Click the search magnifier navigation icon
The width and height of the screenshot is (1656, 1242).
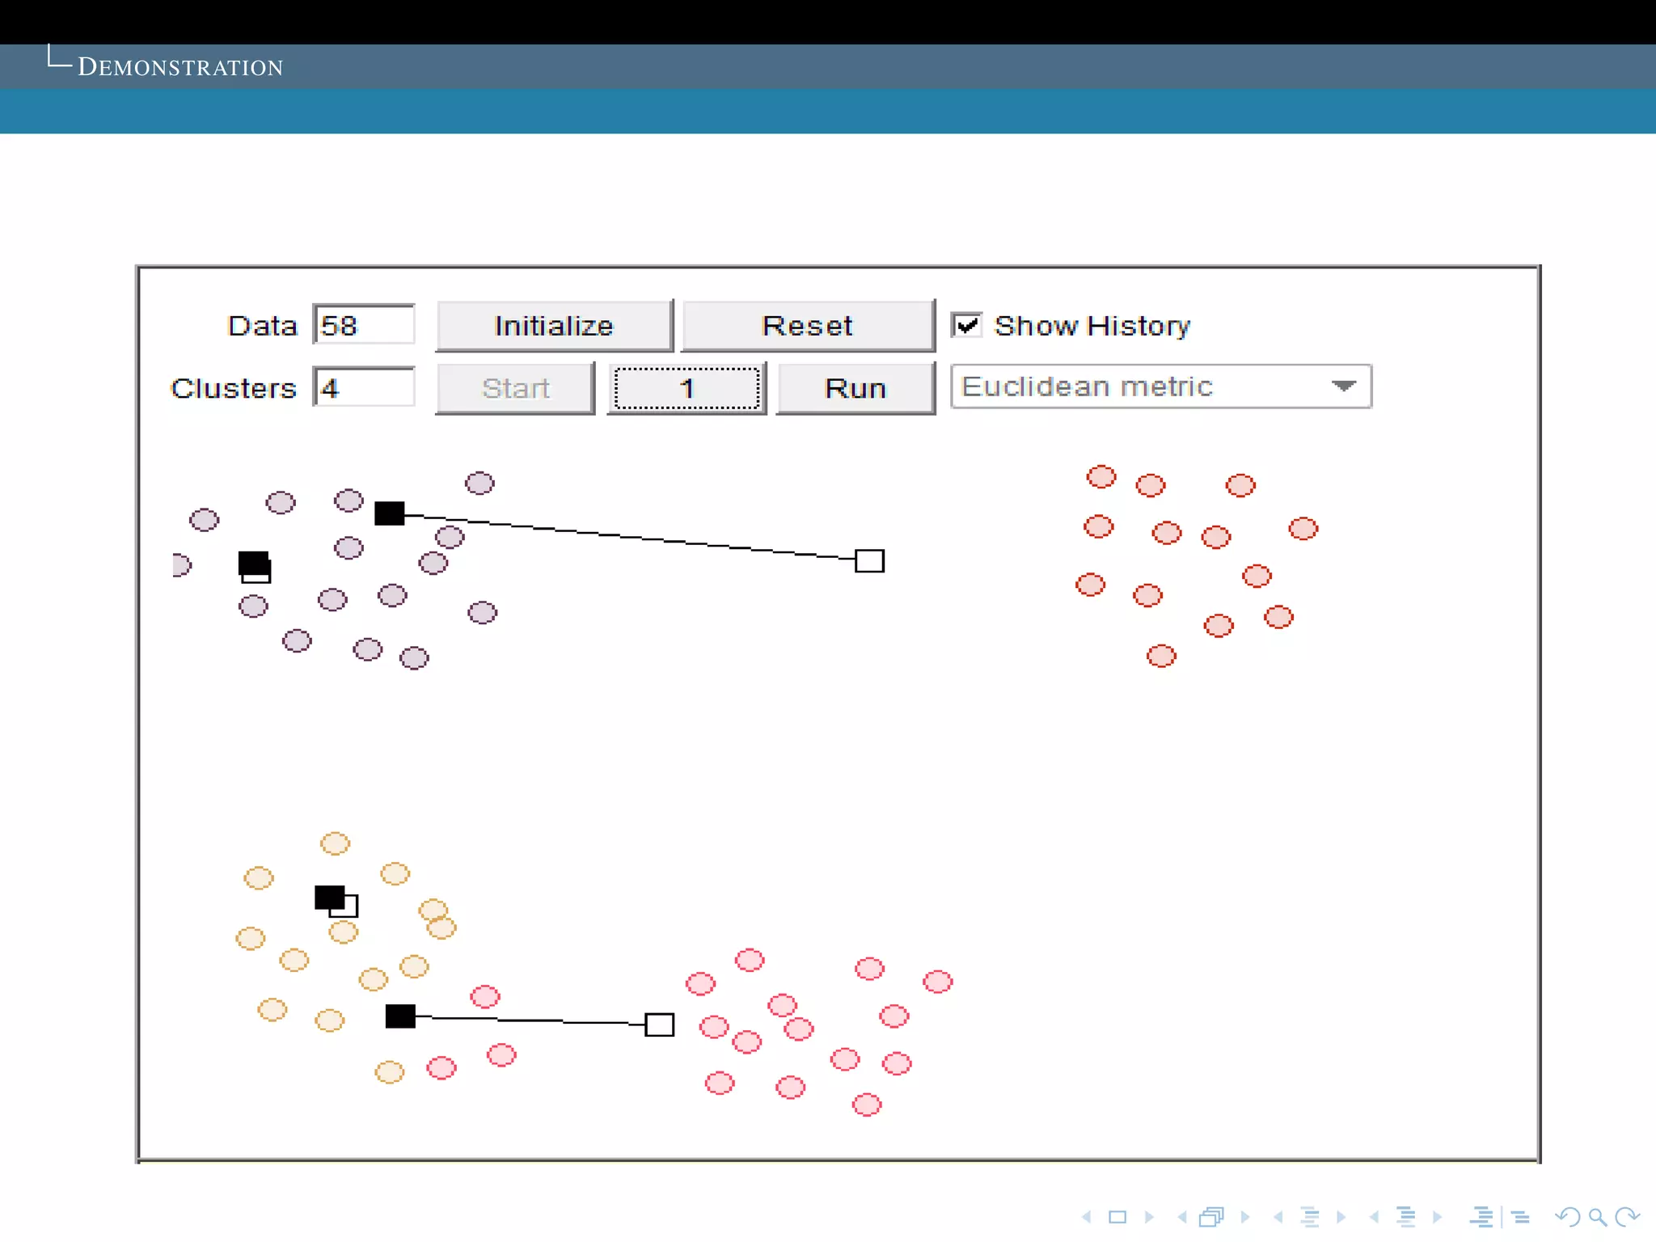[x=1597, y=1217]
